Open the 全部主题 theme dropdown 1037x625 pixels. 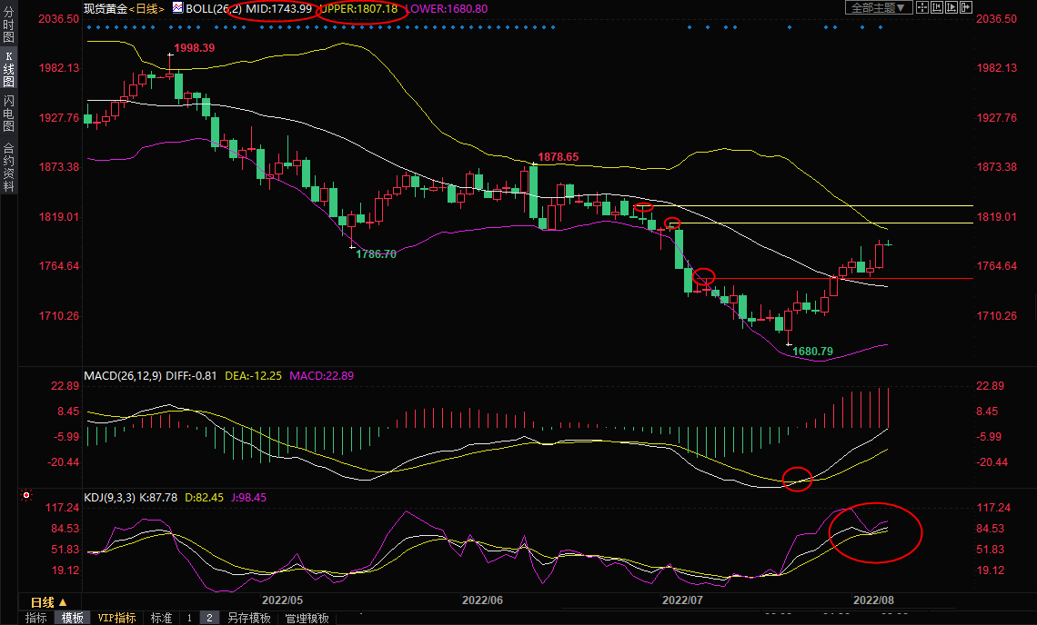pos(879,7)
